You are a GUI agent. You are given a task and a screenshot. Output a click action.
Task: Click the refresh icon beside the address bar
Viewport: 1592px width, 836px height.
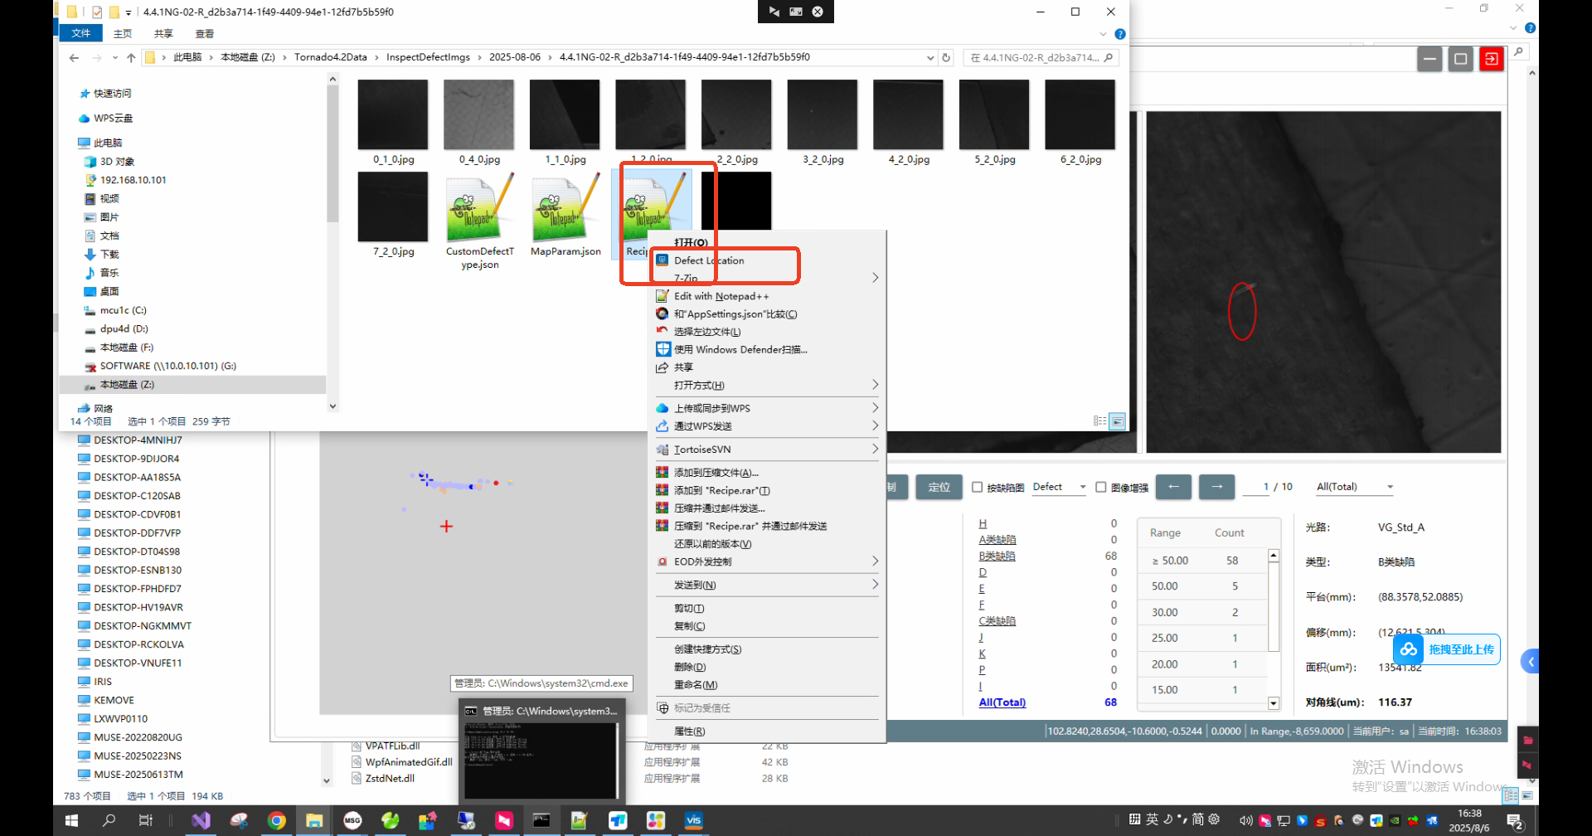click(946, 57)
